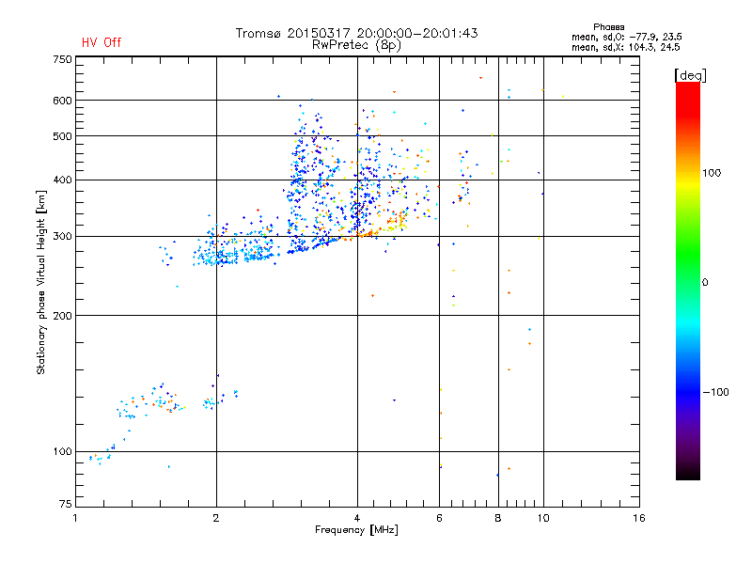Screen dimensions: 752x564
Task: Click the '100' colorbar tick label
Action: (x=712, y=173)
